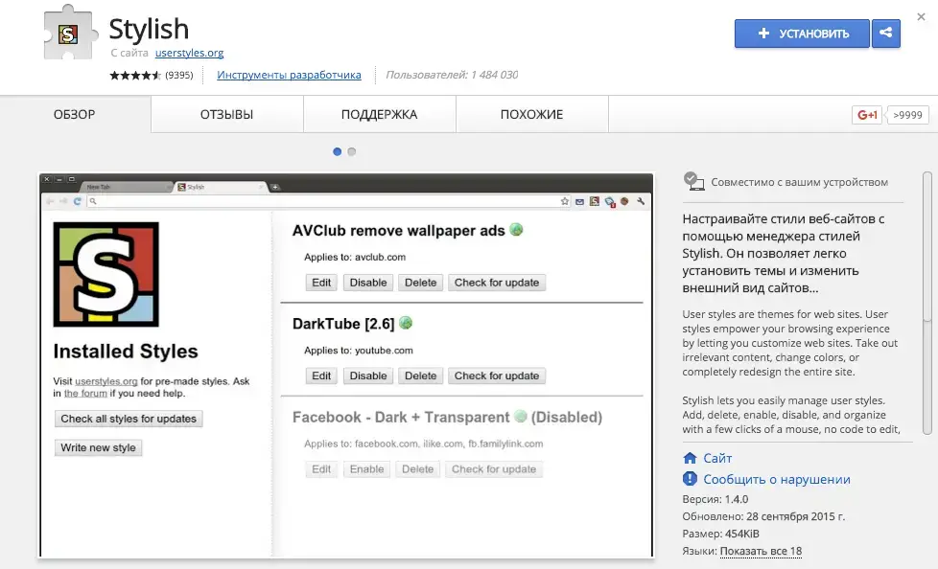
Task: Select the second screenshot carousel dot
Action: 352,151
